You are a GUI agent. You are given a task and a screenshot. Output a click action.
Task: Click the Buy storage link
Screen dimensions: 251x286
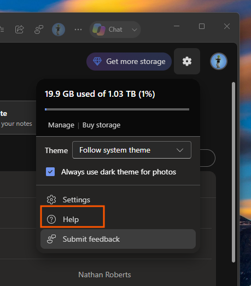click(x=101, y=125)
